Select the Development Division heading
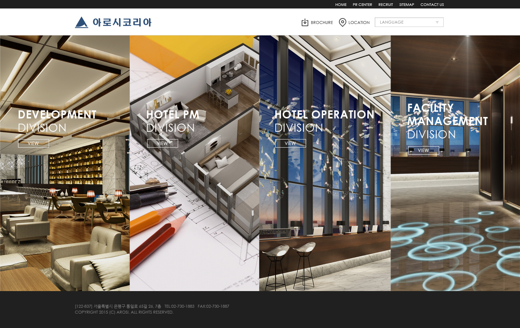Screen dimensions: 520x328 point(57,121)
